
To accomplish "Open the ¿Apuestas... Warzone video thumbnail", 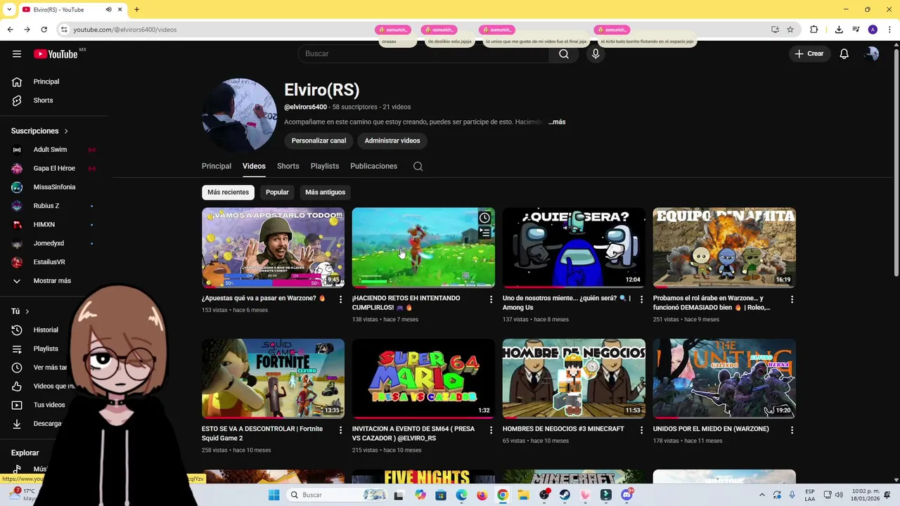I will click(274, 247).
